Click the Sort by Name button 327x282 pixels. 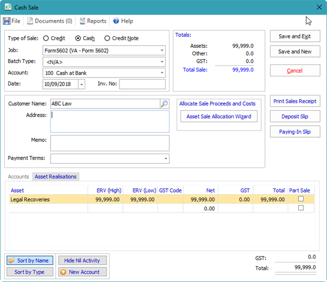pyautogui.click(x=30, y=261)
